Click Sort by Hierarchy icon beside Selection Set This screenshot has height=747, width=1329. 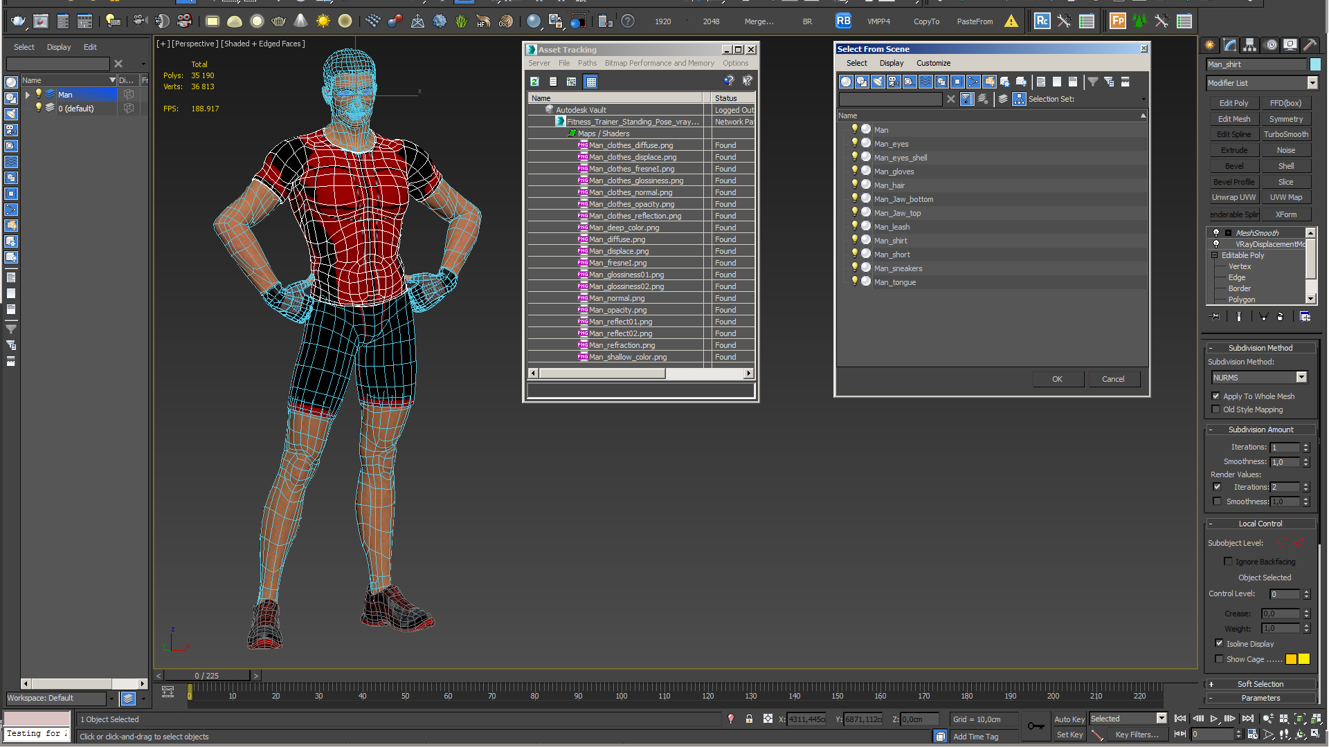pos(1019,99)
